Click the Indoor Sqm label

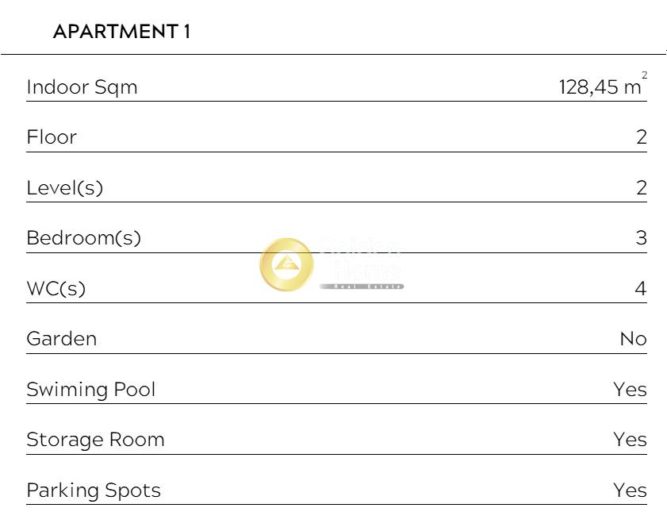[82, 87]
